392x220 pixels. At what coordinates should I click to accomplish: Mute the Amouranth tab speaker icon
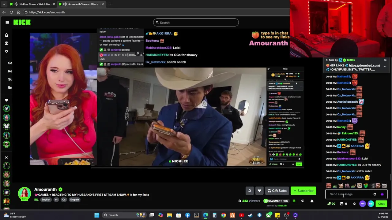(x=65, y=4)
